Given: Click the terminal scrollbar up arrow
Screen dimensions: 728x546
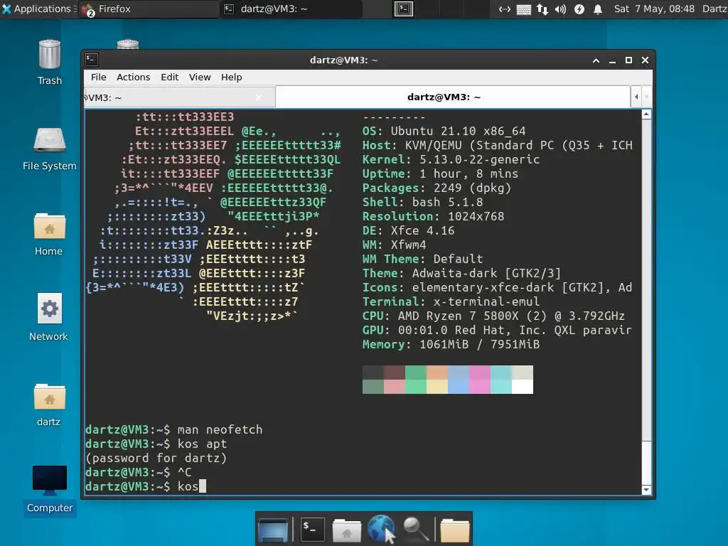Looking at the screenshot, I should (646, 114).
